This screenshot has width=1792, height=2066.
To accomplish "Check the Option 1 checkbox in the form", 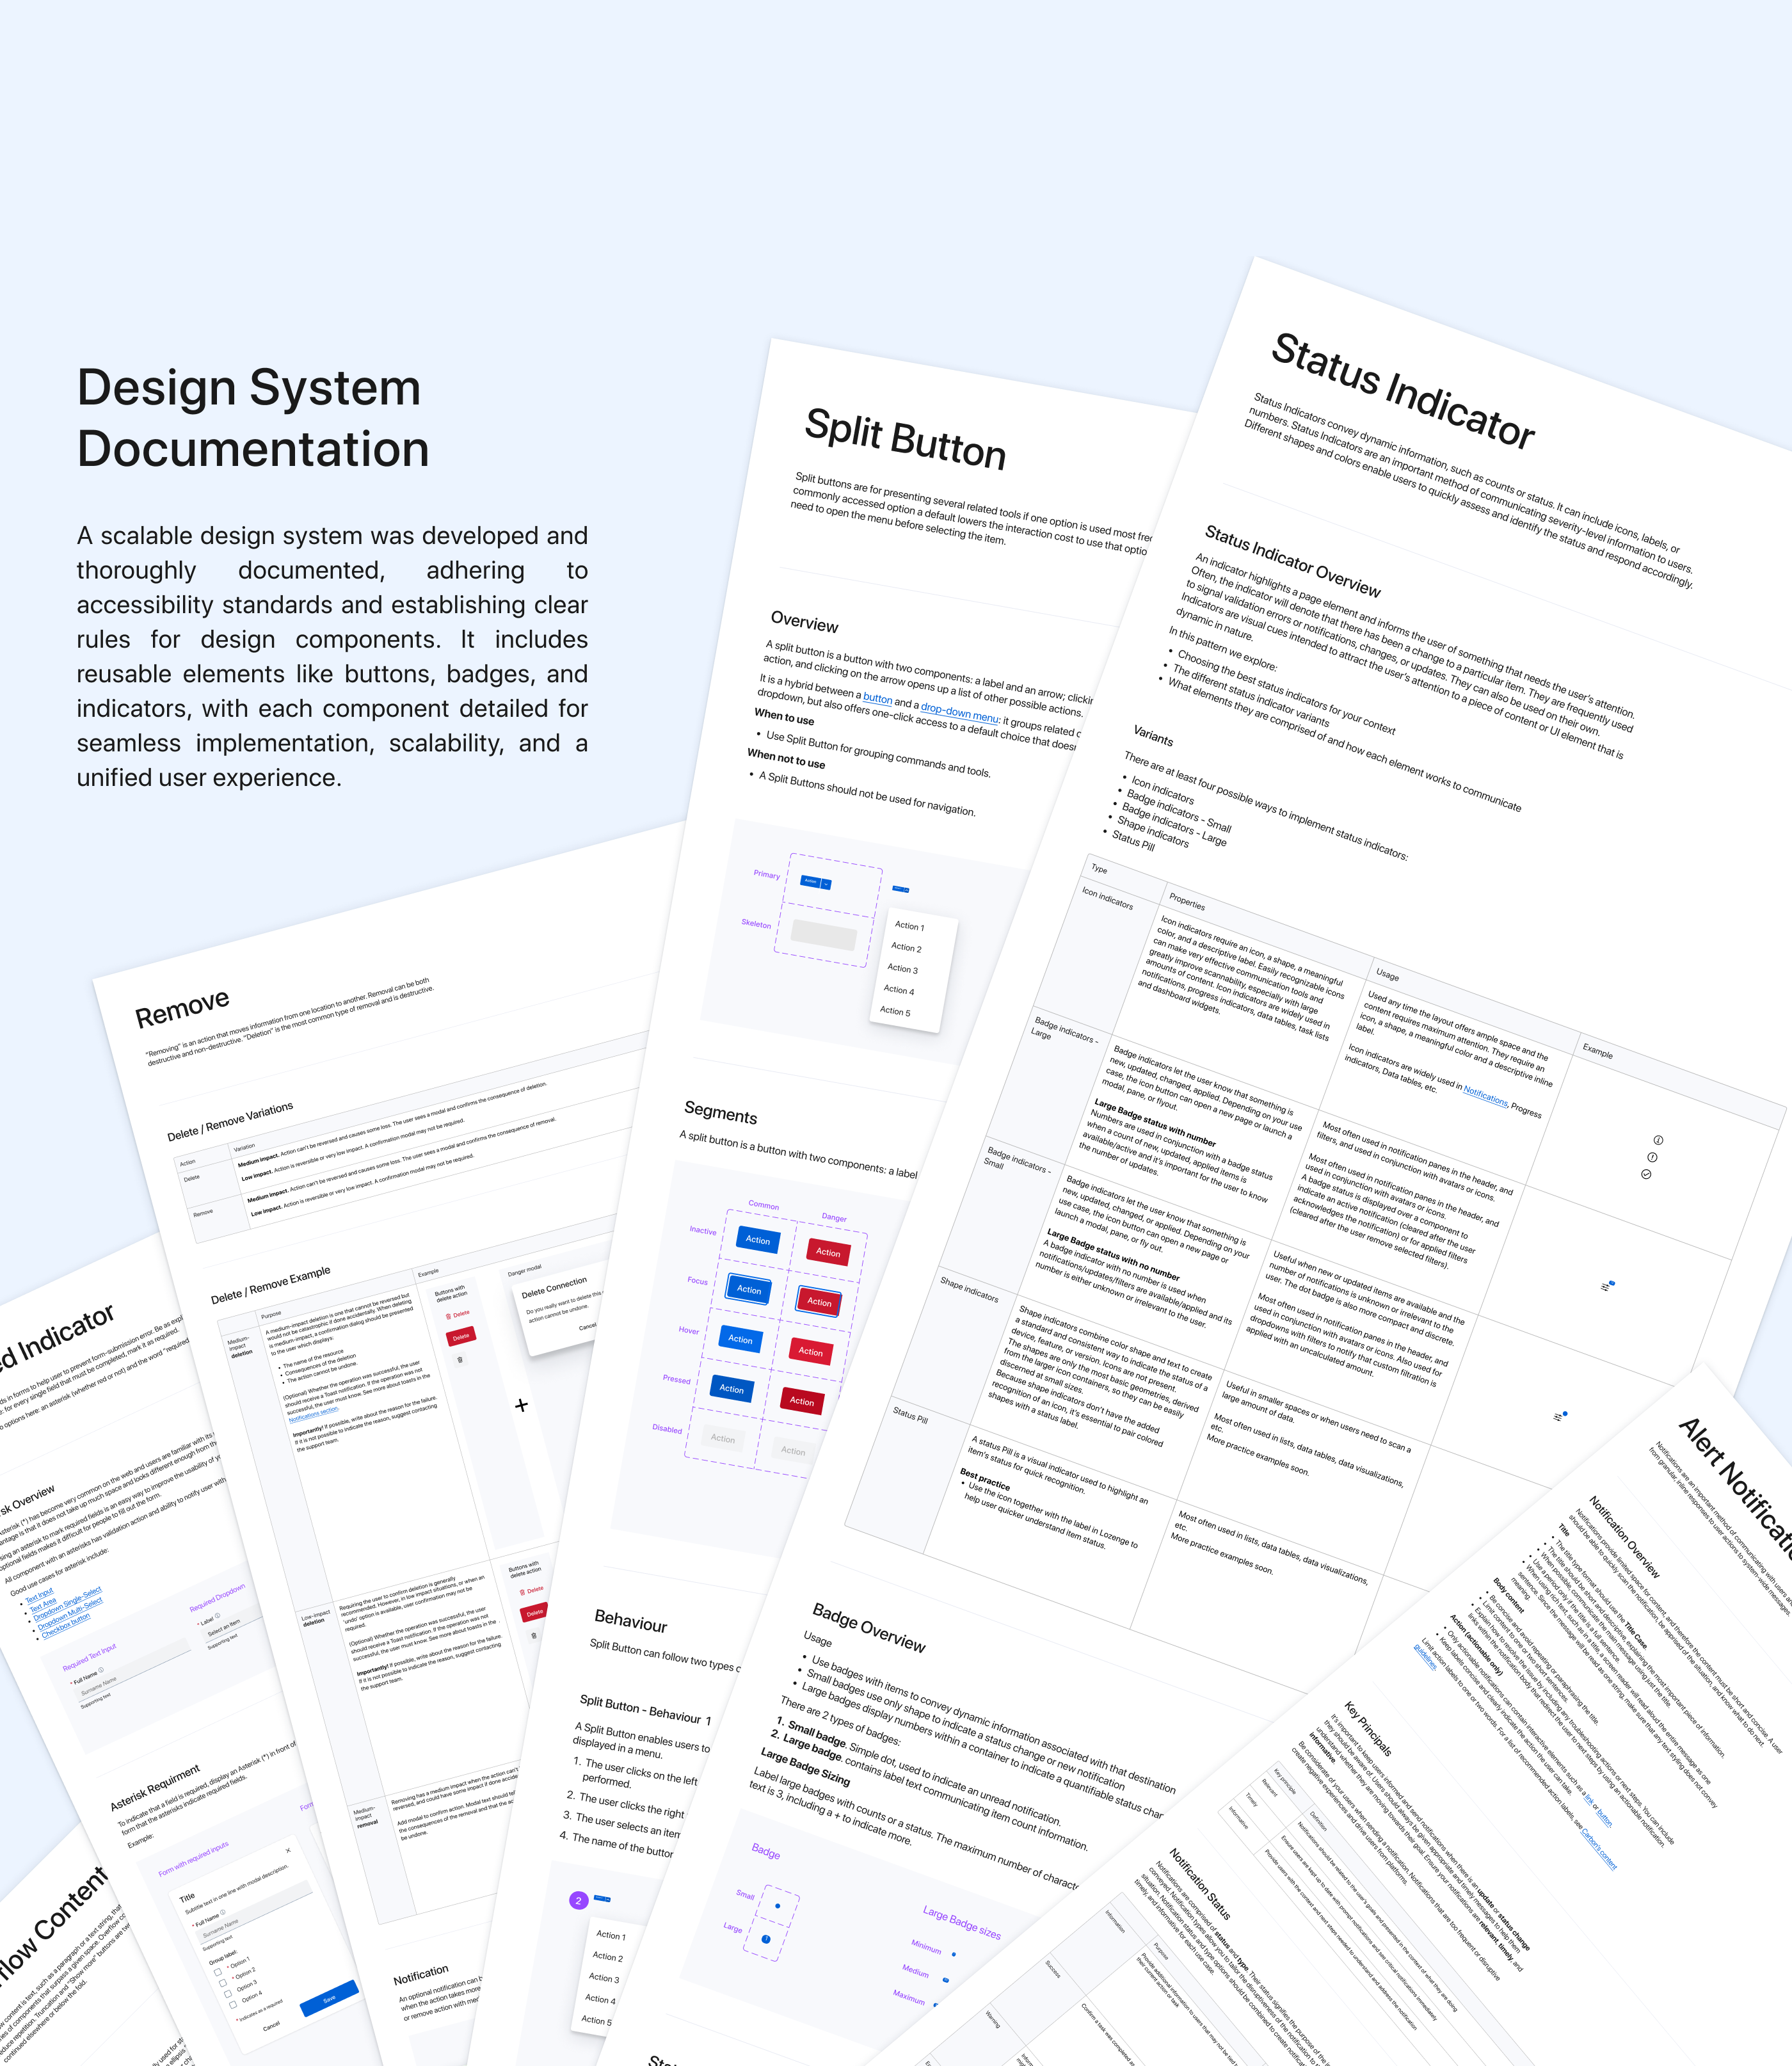I will pos(218,1972).
